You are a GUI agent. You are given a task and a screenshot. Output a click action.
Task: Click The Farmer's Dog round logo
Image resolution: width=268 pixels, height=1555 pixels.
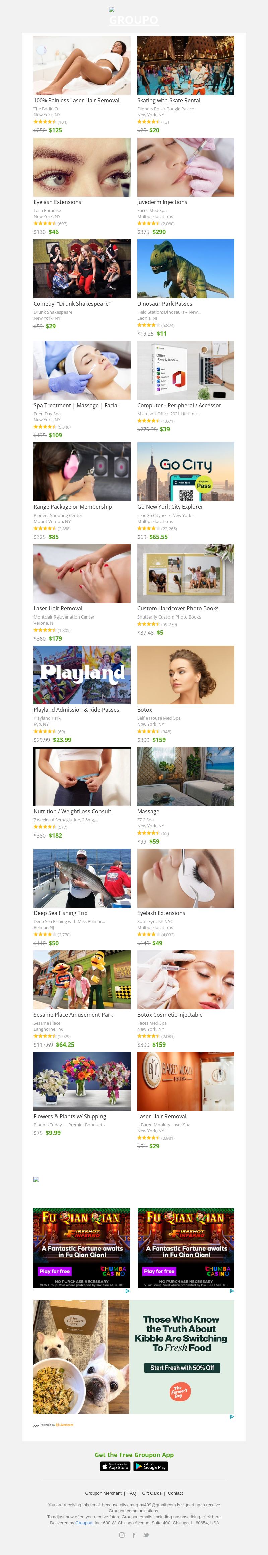[x=180, y=1391]
